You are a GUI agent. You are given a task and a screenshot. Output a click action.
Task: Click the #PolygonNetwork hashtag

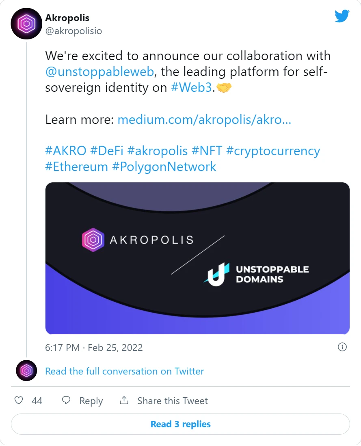(x=164, y=167)
